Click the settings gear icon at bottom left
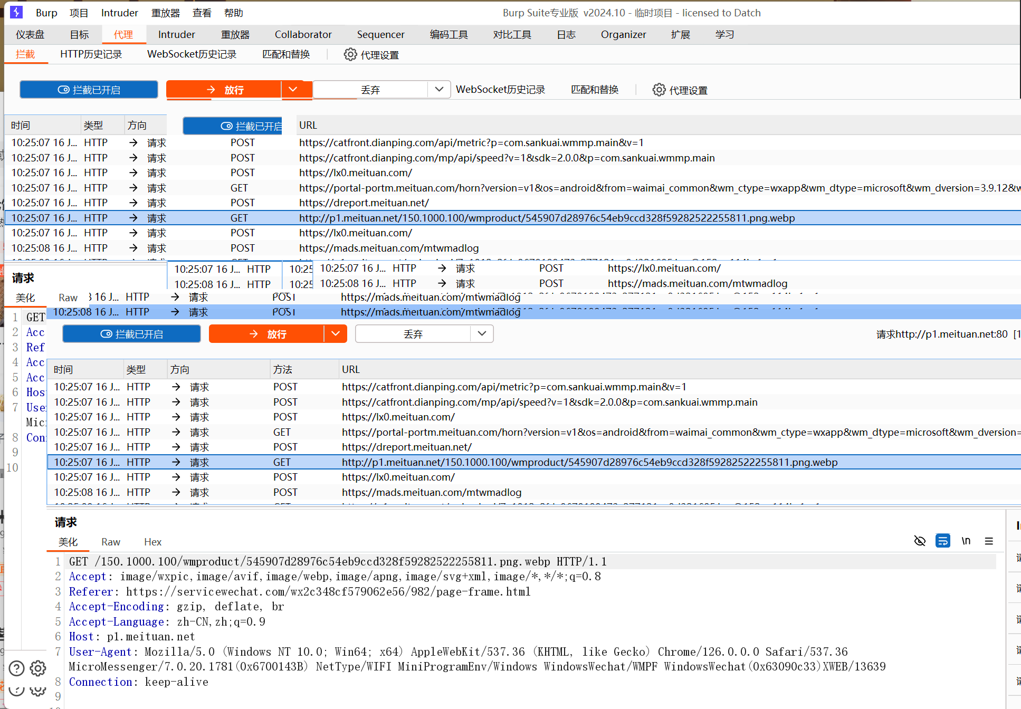This screenshot has height=709, width=1021. pyautogui.click(x=38, y=668)
